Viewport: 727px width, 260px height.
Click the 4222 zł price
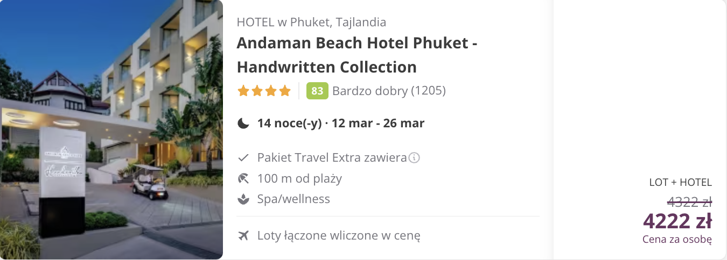click(677, 221)
